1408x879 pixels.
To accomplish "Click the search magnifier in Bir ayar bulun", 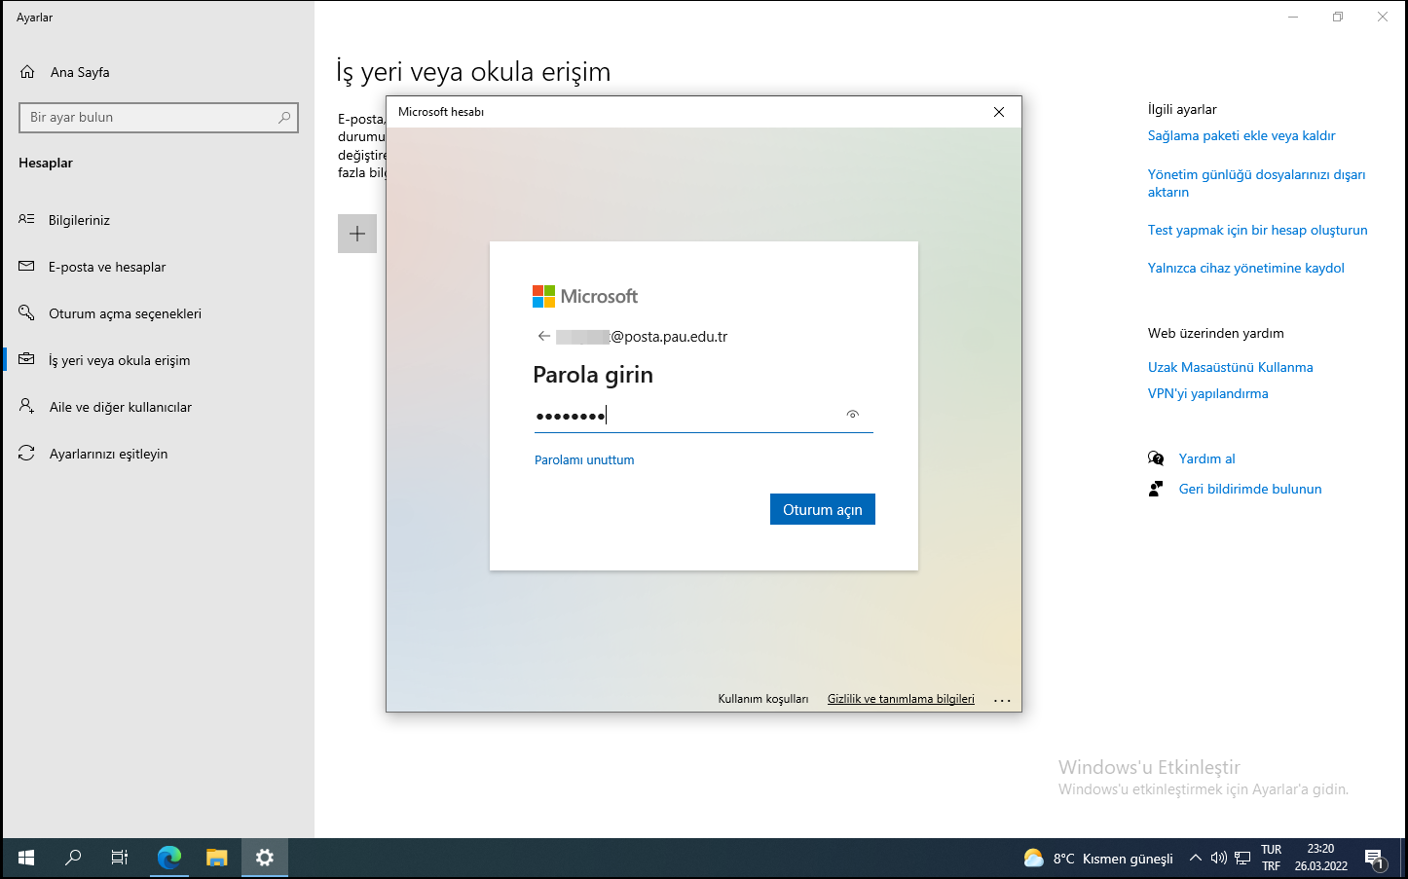I will click(x=284, y=117).
